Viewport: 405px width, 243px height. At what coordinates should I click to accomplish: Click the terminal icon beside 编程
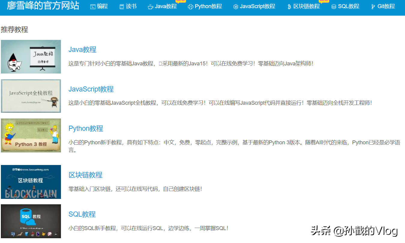pos(93,7)
